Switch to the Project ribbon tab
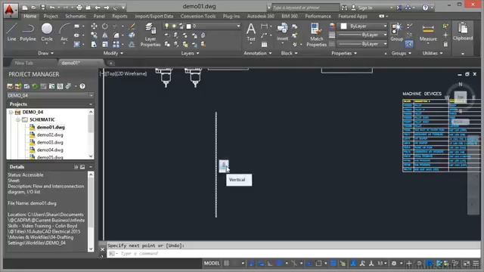This screenshot has width=484, height=272. [x=51, y=16]
